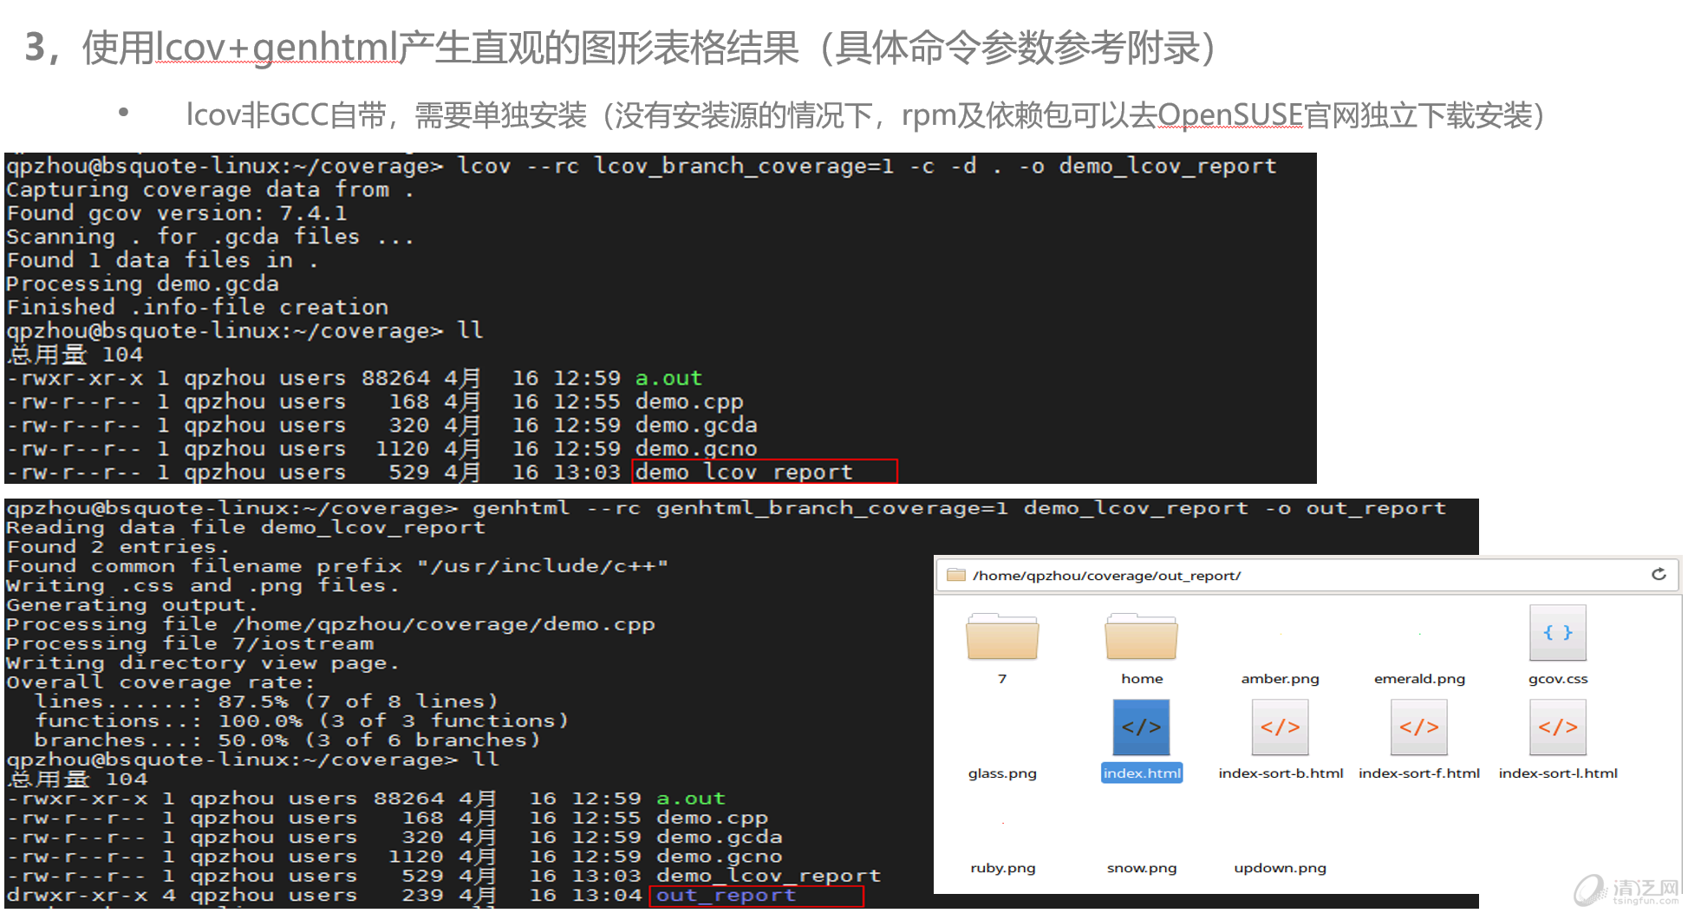Open the index.html file icon
1688x913 pixels.
click(x=1141, y=728)
